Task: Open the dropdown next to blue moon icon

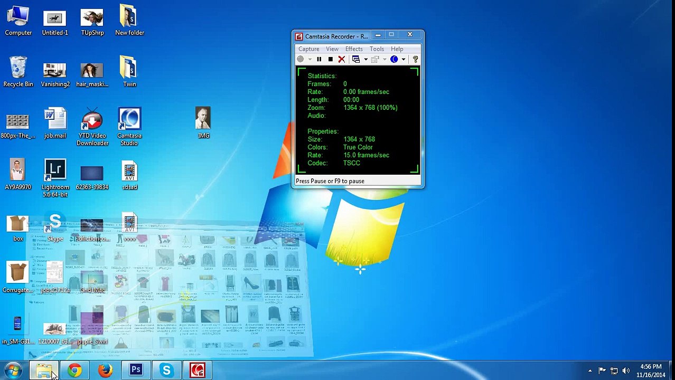Action: click(403, 60)
